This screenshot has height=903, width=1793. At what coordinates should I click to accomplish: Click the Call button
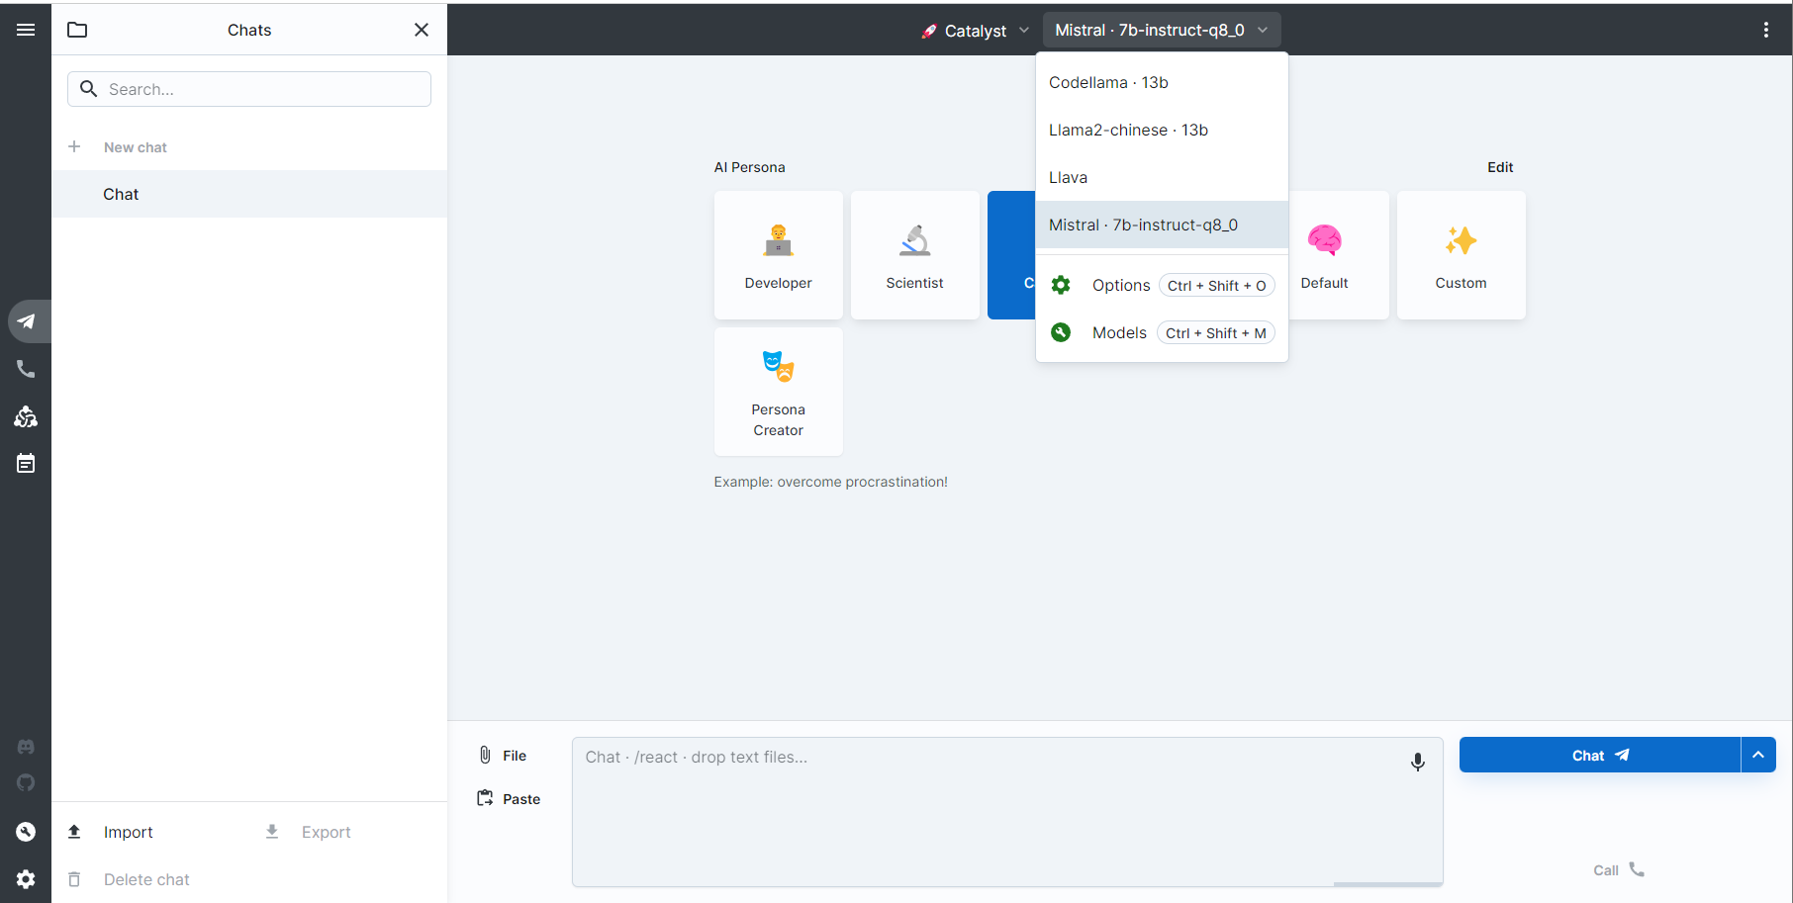tap(1619, 870)
